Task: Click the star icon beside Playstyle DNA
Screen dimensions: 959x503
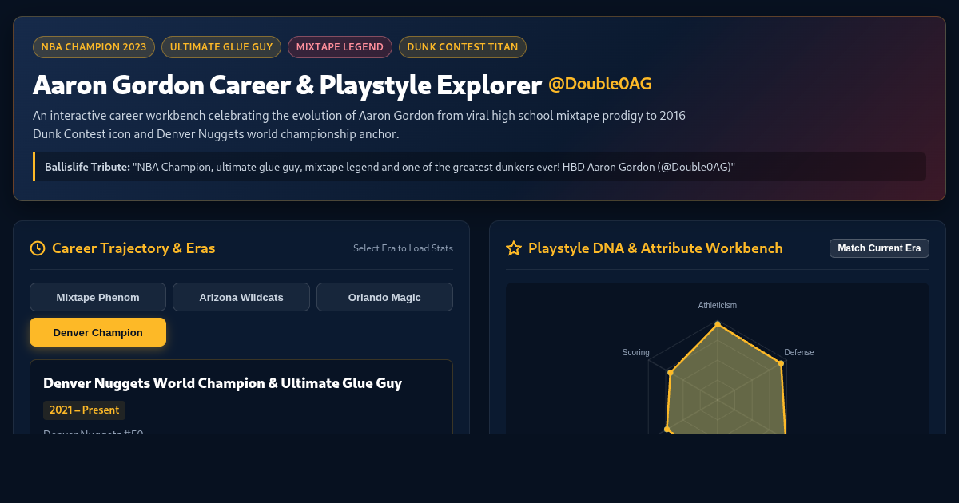Action: [x=514, y=248]
